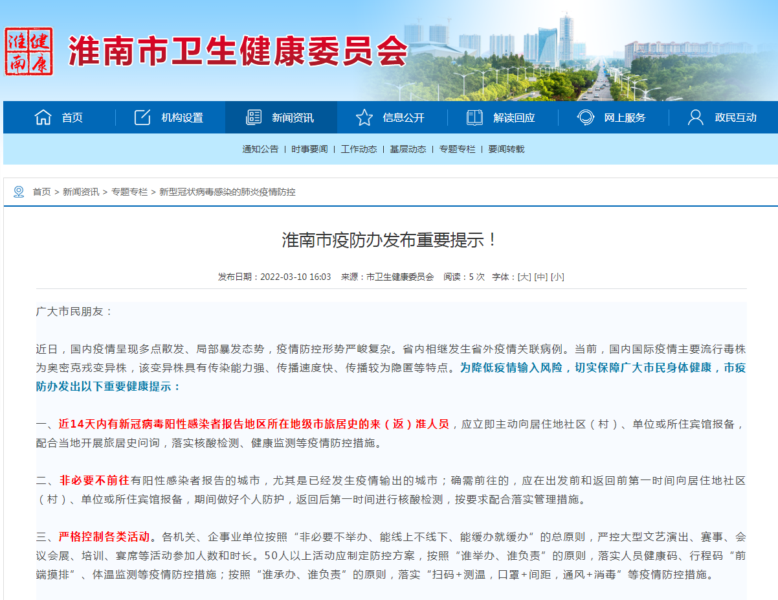Click the location pin icon in the breadcrumb bar

(x=18, y=190)
